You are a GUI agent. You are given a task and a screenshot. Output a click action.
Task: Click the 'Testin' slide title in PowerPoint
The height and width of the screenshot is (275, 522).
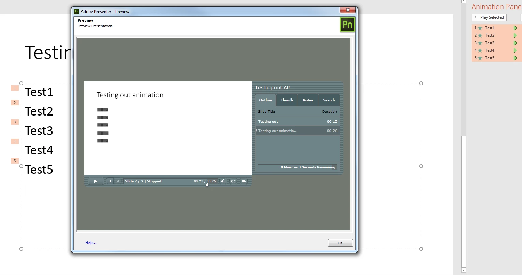tap(48, 52)
